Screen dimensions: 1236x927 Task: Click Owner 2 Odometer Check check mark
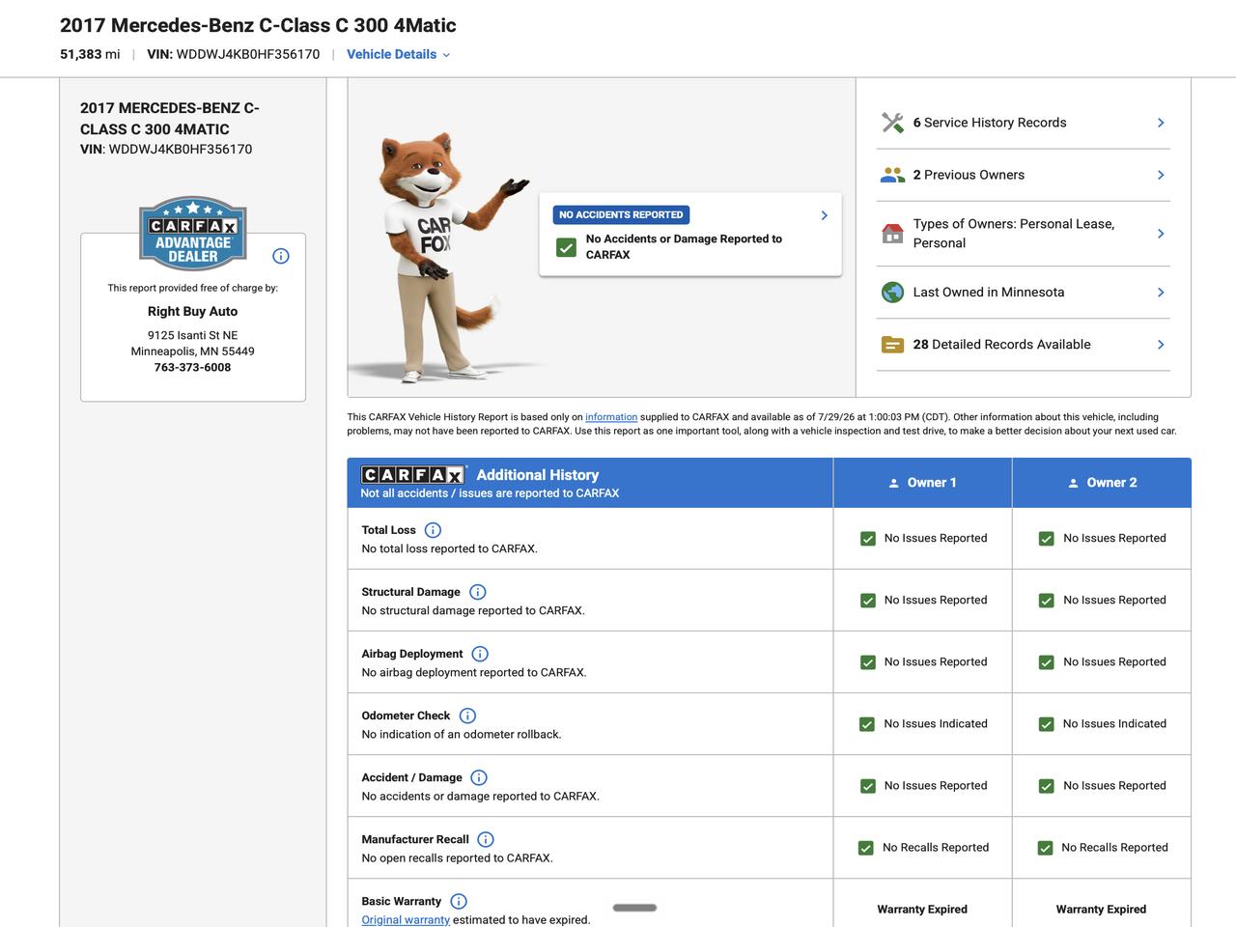[1047, 724]
